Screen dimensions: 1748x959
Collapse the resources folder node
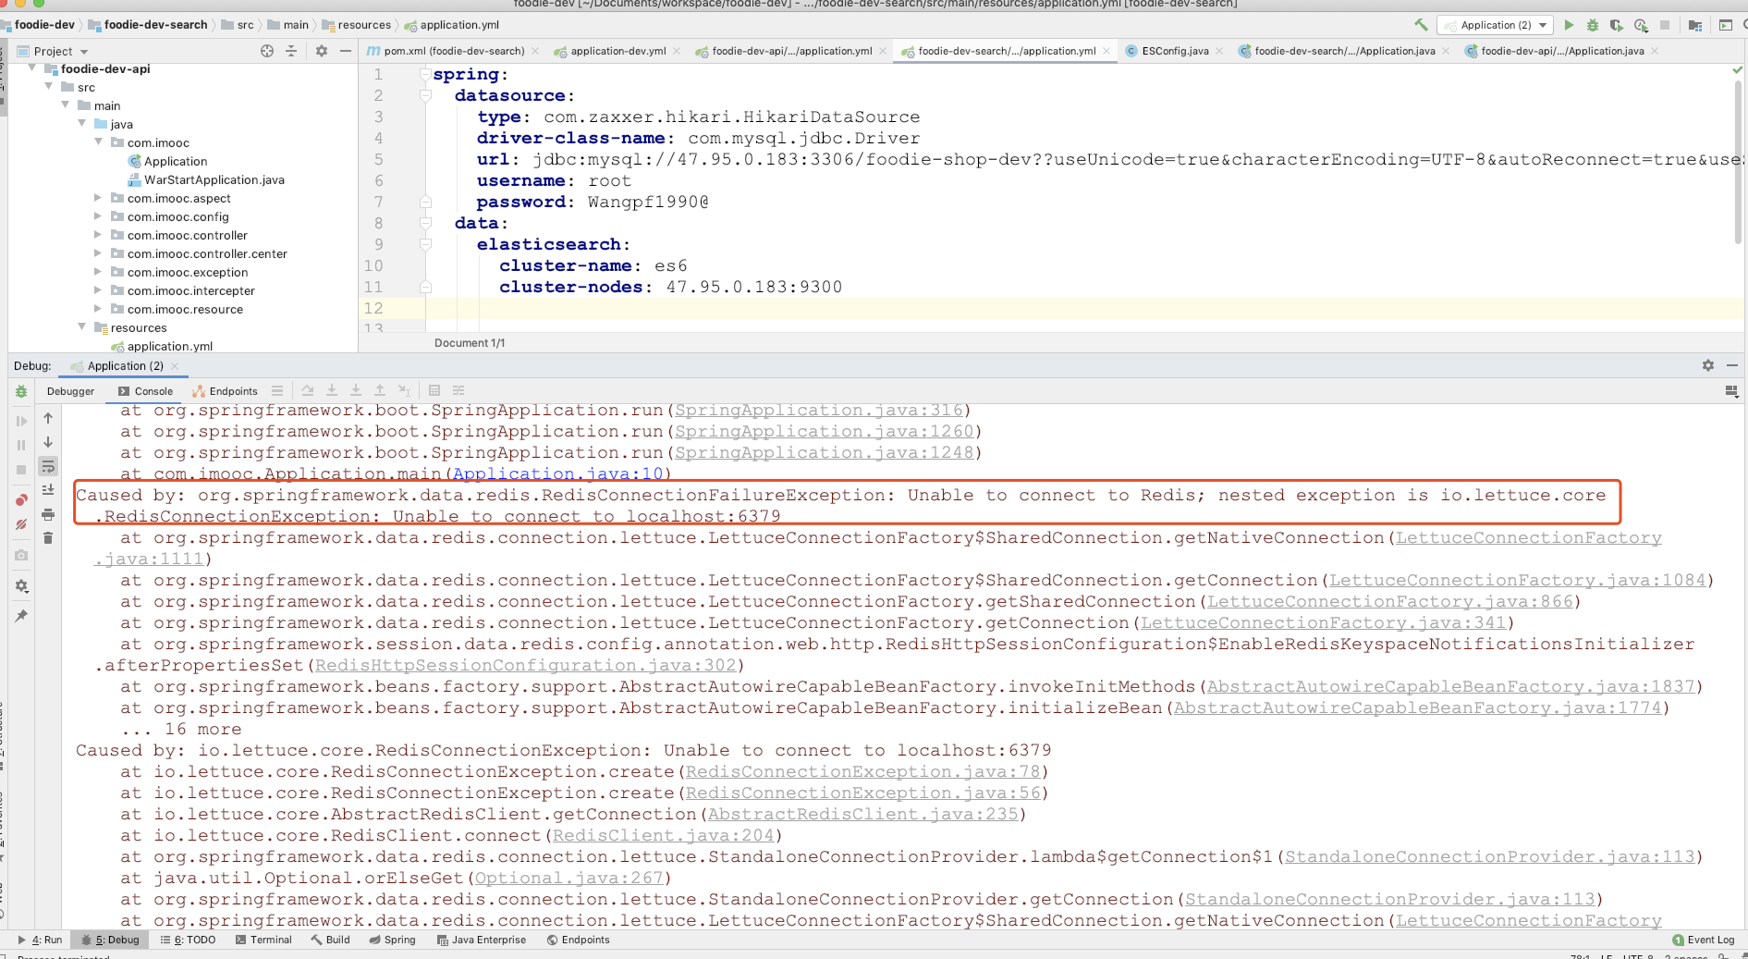point(82,327)
